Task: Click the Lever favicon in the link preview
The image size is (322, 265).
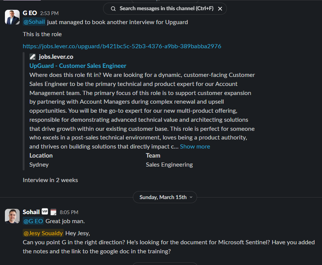Action: pos(33,57)
